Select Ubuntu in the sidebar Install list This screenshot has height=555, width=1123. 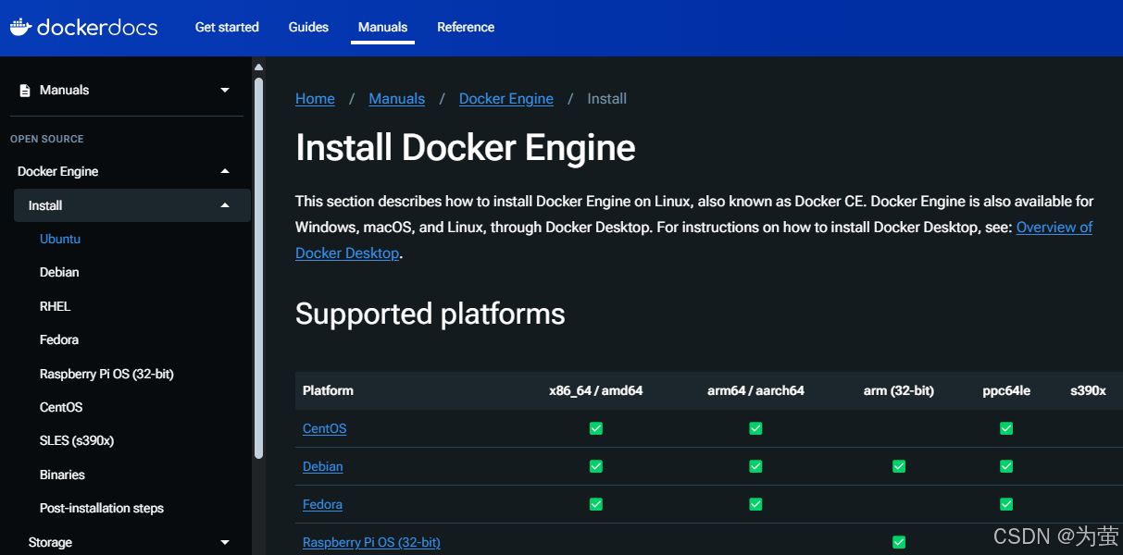pyautogui.click(x=60, y=239)
